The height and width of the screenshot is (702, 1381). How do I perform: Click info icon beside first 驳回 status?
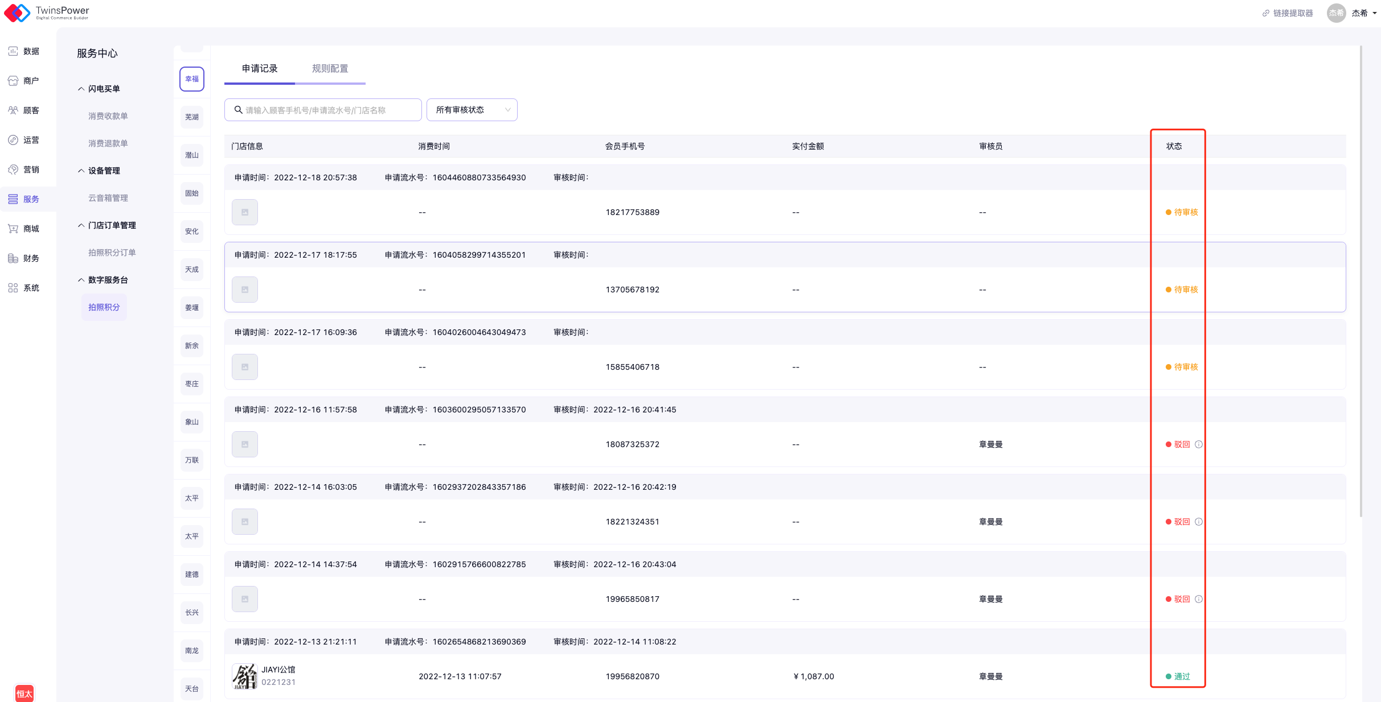click(x=1199, y=444)
